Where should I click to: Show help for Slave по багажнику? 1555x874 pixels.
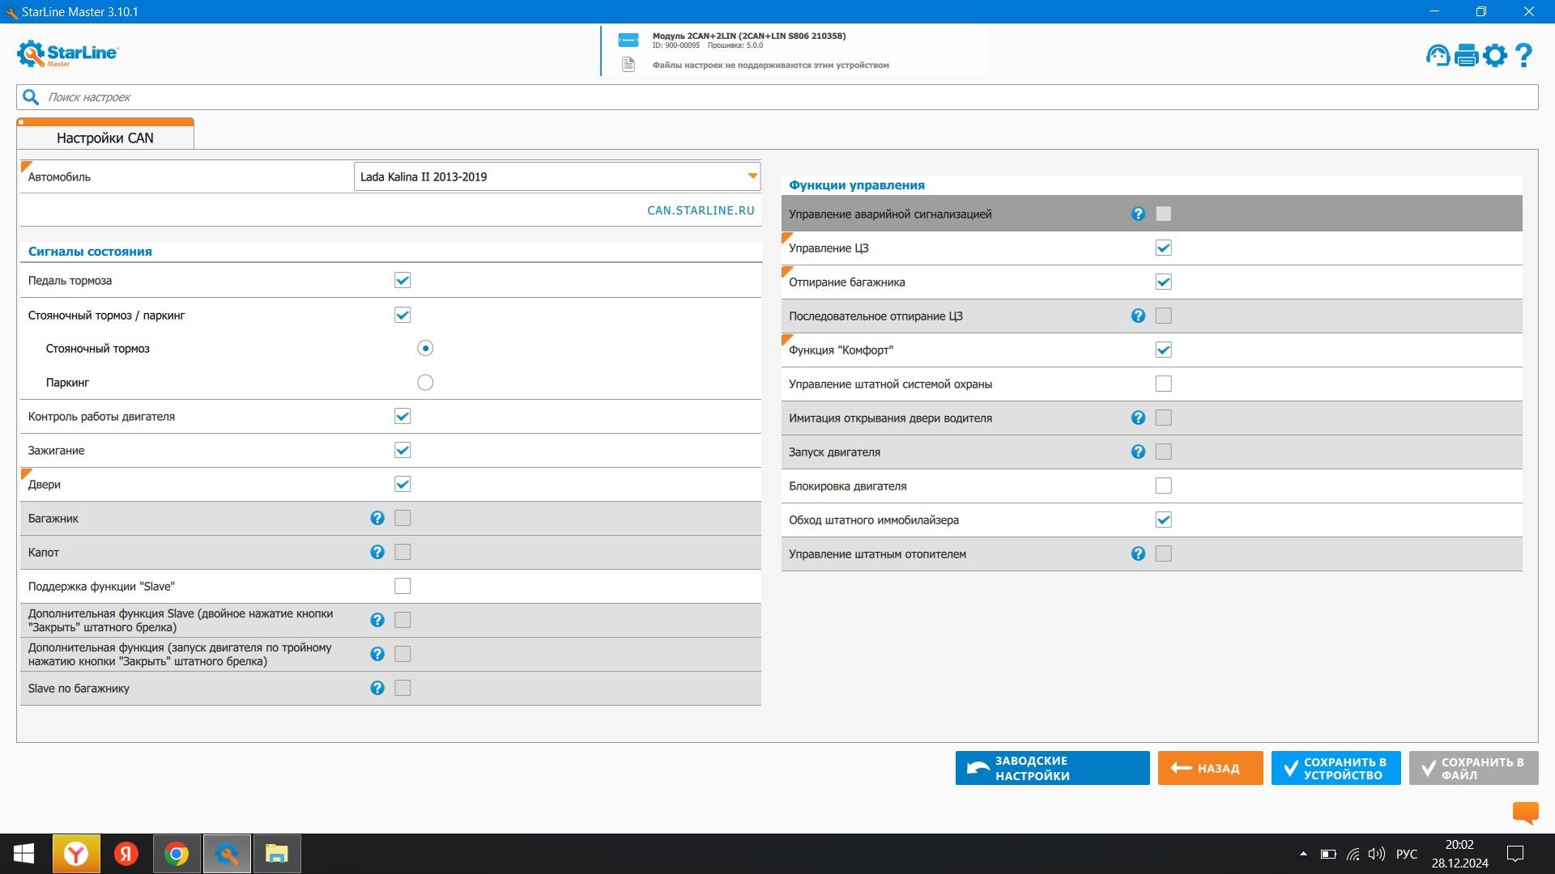coord(377,688)
